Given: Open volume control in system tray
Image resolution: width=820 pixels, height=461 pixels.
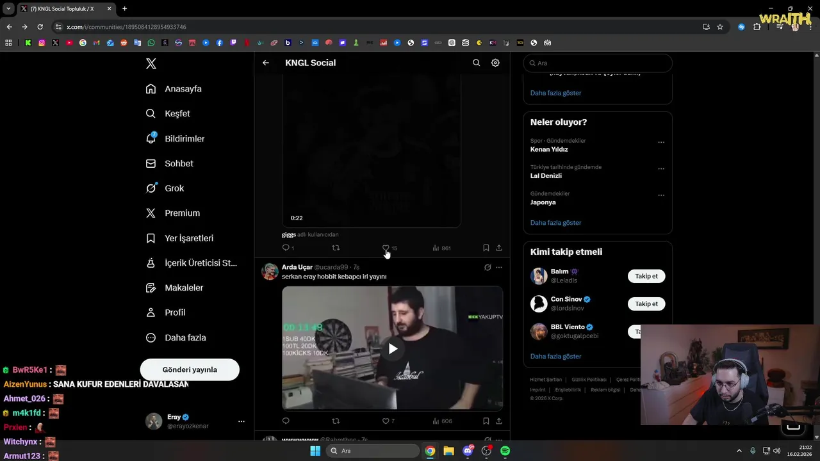Looking at the screenshot, I should point(776,451).
